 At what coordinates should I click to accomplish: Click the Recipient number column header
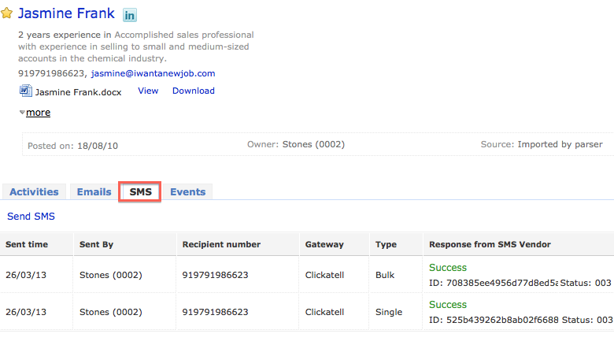[221, 244]
